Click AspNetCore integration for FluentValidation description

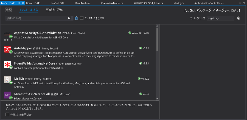coord(39,68)
